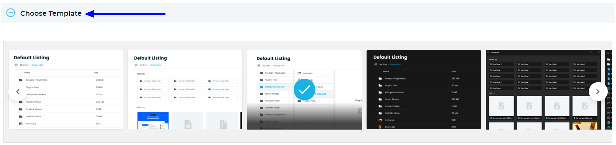Select the light grid-view Default Listing template
Screen dimensions: 616x145
tap(185, 90)
